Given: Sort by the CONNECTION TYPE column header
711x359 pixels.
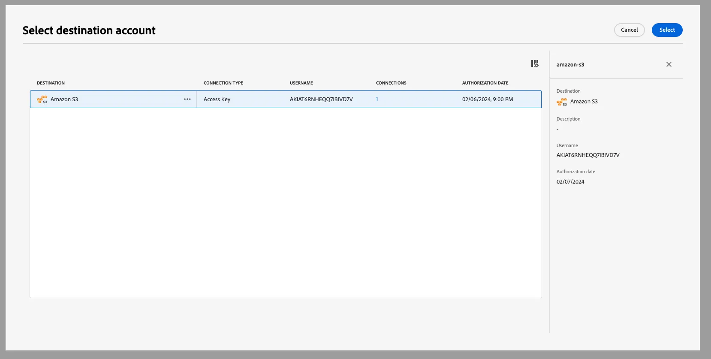Looking at the screenshot, I should [223, 83].
